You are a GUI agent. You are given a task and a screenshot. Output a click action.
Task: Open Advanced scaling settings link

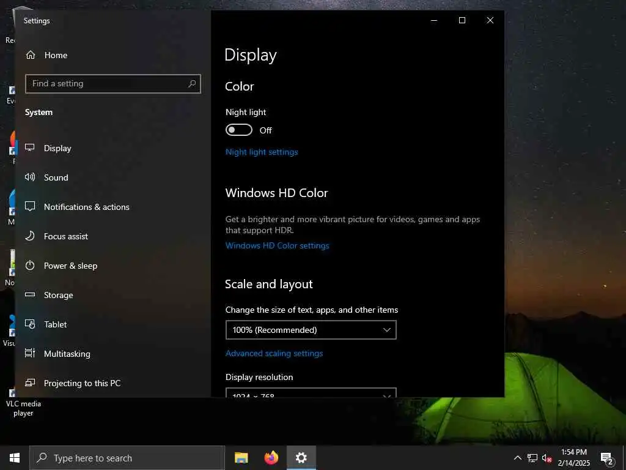(x=274, y=353)
